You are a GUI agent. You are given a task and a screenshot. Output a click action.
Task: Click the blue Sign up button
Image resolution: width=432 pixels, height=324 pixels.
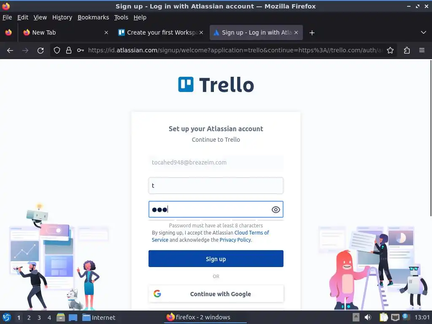point(216,259)
